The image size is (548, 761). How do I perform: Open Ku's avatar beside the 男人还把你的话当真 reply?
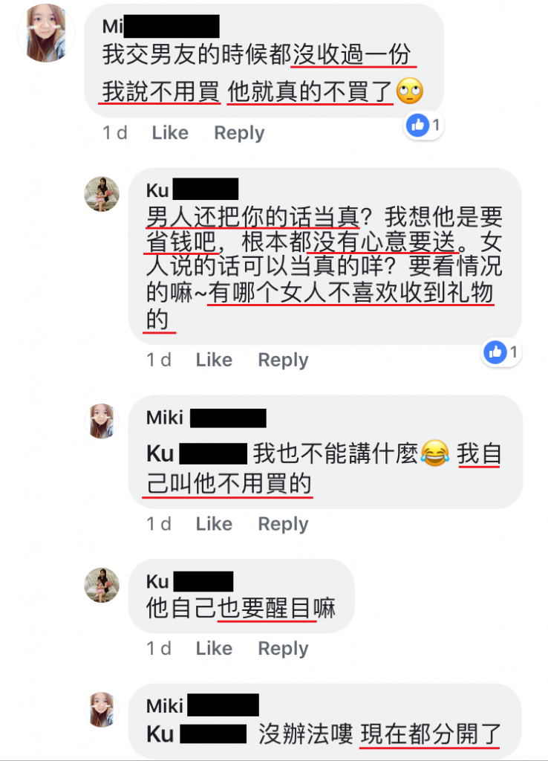tap(101, 194)
